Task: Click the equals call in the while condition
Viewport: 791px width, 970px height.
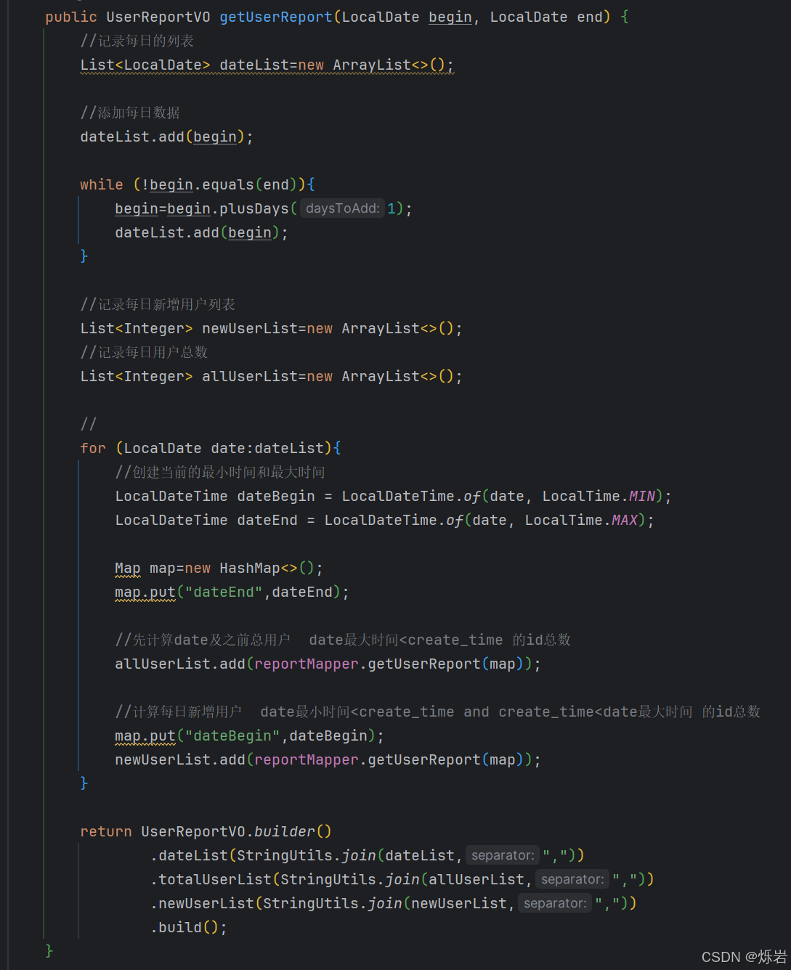Action: pyautogui.click(x=228, y=184)
